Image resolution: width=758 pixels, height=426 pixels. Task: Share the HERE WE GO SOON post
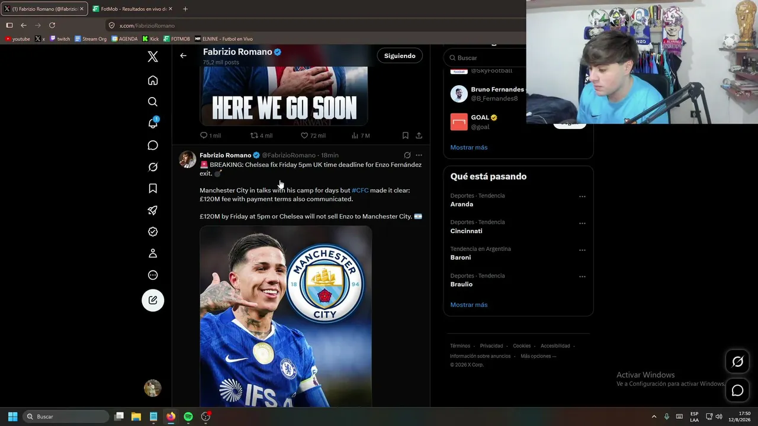[x=419, y=135]
